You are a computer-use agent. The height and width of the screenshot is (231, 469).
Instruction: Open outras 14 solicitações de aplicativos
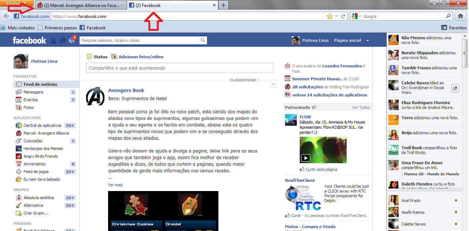[329, 95]
